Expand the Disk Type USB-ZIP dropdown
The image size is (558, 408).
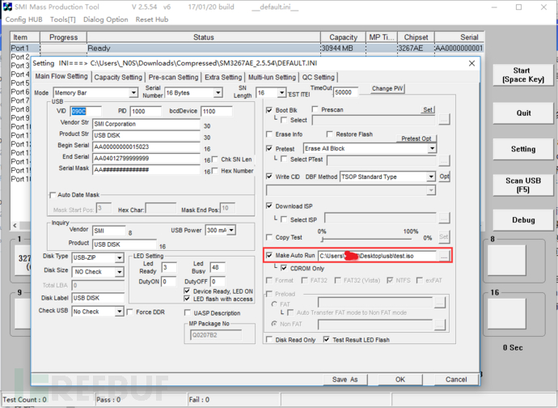(119, 257)
